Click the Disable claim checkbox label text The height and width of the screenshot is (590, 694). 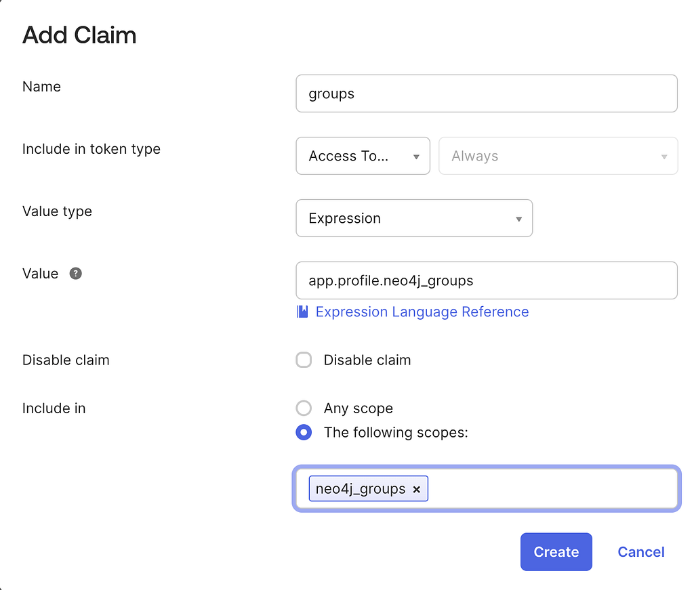367,360
